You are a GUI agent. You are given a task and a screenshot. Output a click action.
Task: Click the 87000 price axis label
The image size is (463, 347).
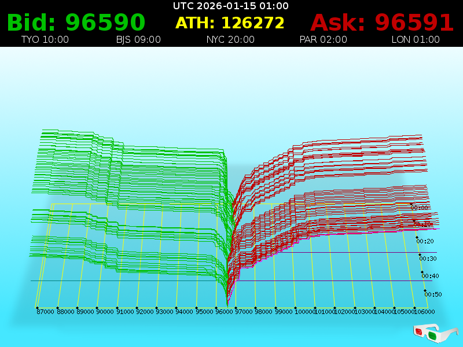pyautogui.click(x=45, y=312)
